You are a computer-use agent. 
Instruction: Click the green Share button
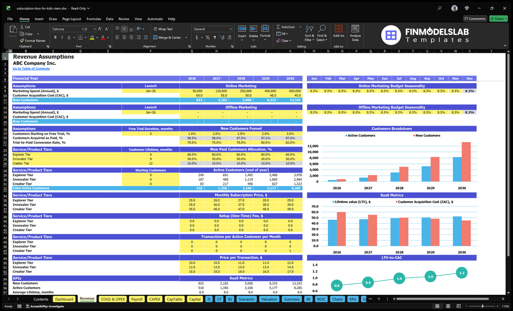(498, 19)
